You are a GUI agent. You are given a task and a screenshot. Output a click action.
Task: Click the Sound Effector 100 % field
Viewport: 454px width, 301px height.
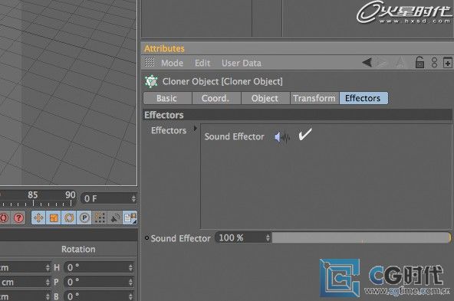[240, 238]
